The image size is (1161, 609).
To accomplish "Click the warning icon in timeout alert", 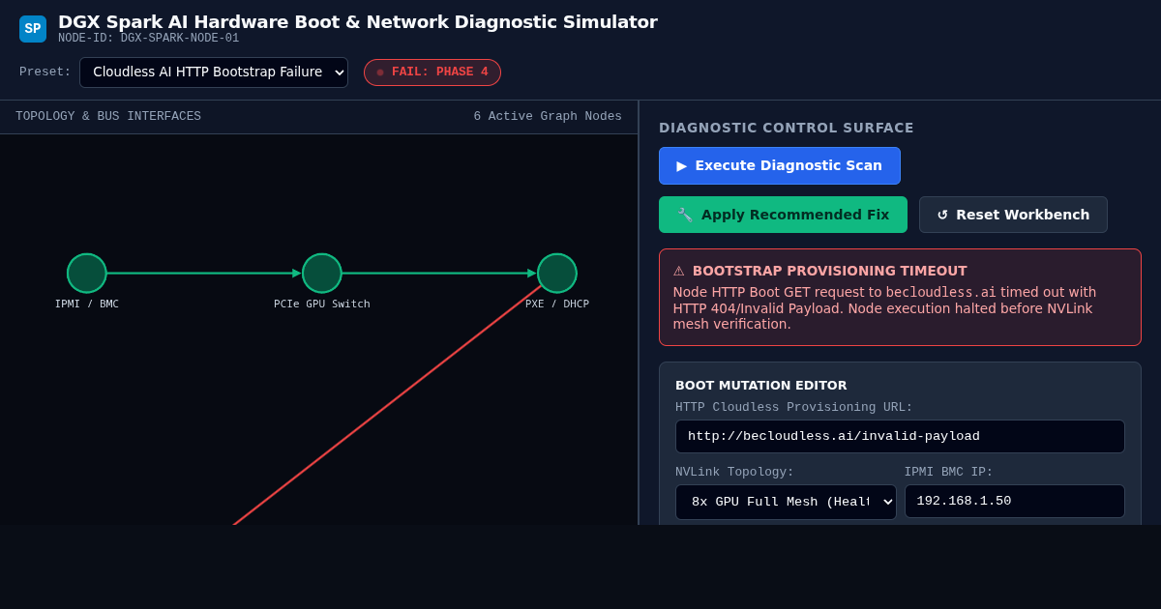I will coord(679,272).
